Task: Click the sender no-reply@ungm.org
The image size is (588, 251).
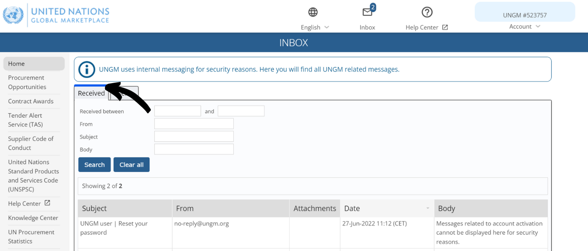Action: pos(202,224)
